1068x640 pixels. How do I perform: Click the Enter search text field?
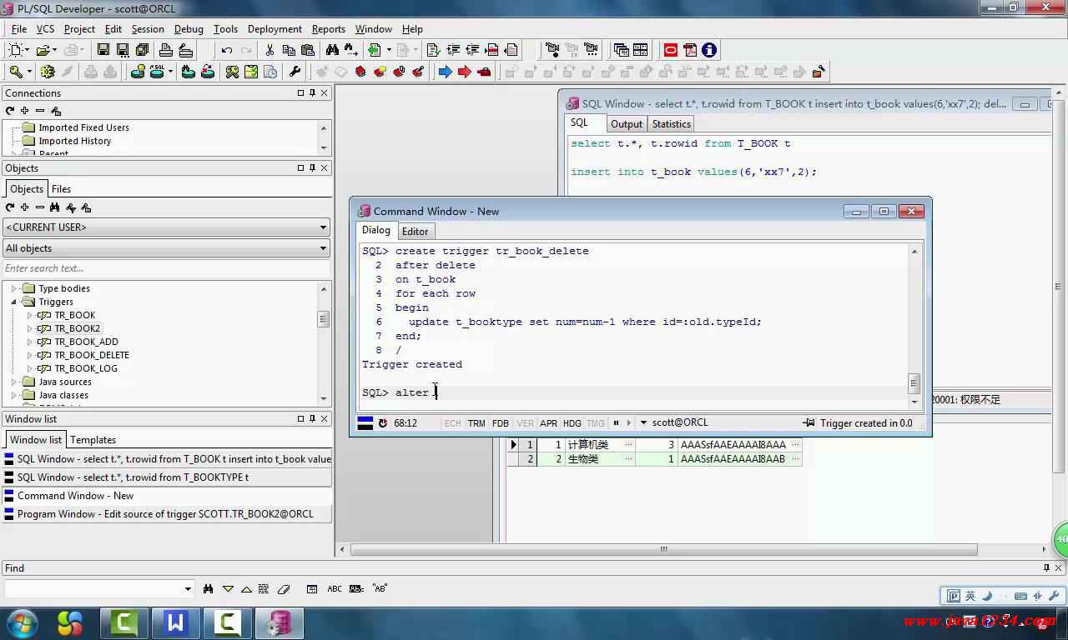[x=166, y=268]
